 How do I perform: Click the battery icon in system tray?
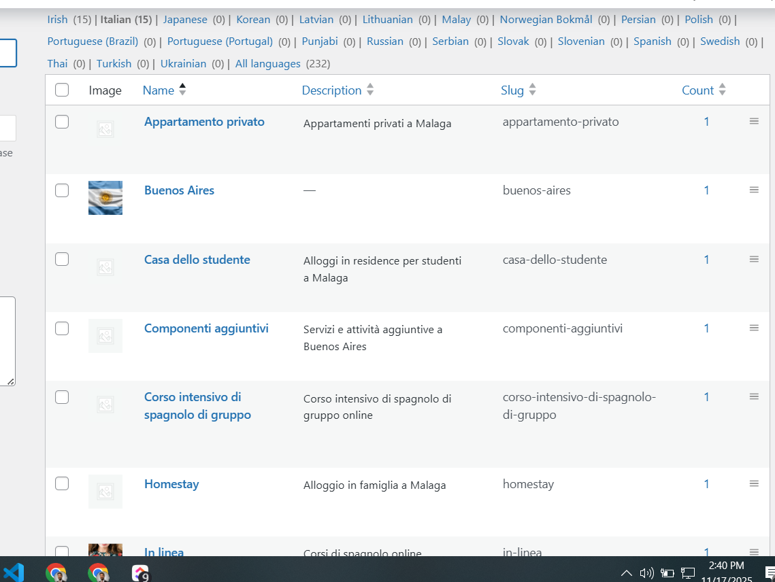tap(667, 572)
